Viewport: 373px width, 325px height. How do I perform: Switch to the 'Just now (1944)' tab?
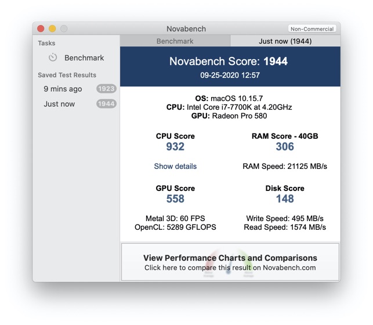tap(285, 41)
